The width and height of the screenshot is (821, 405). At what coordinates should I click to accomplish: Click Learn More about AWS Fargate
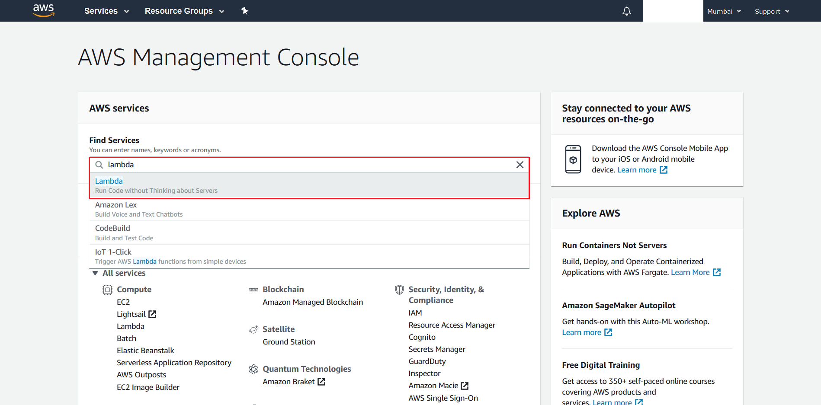pos(690,272)
